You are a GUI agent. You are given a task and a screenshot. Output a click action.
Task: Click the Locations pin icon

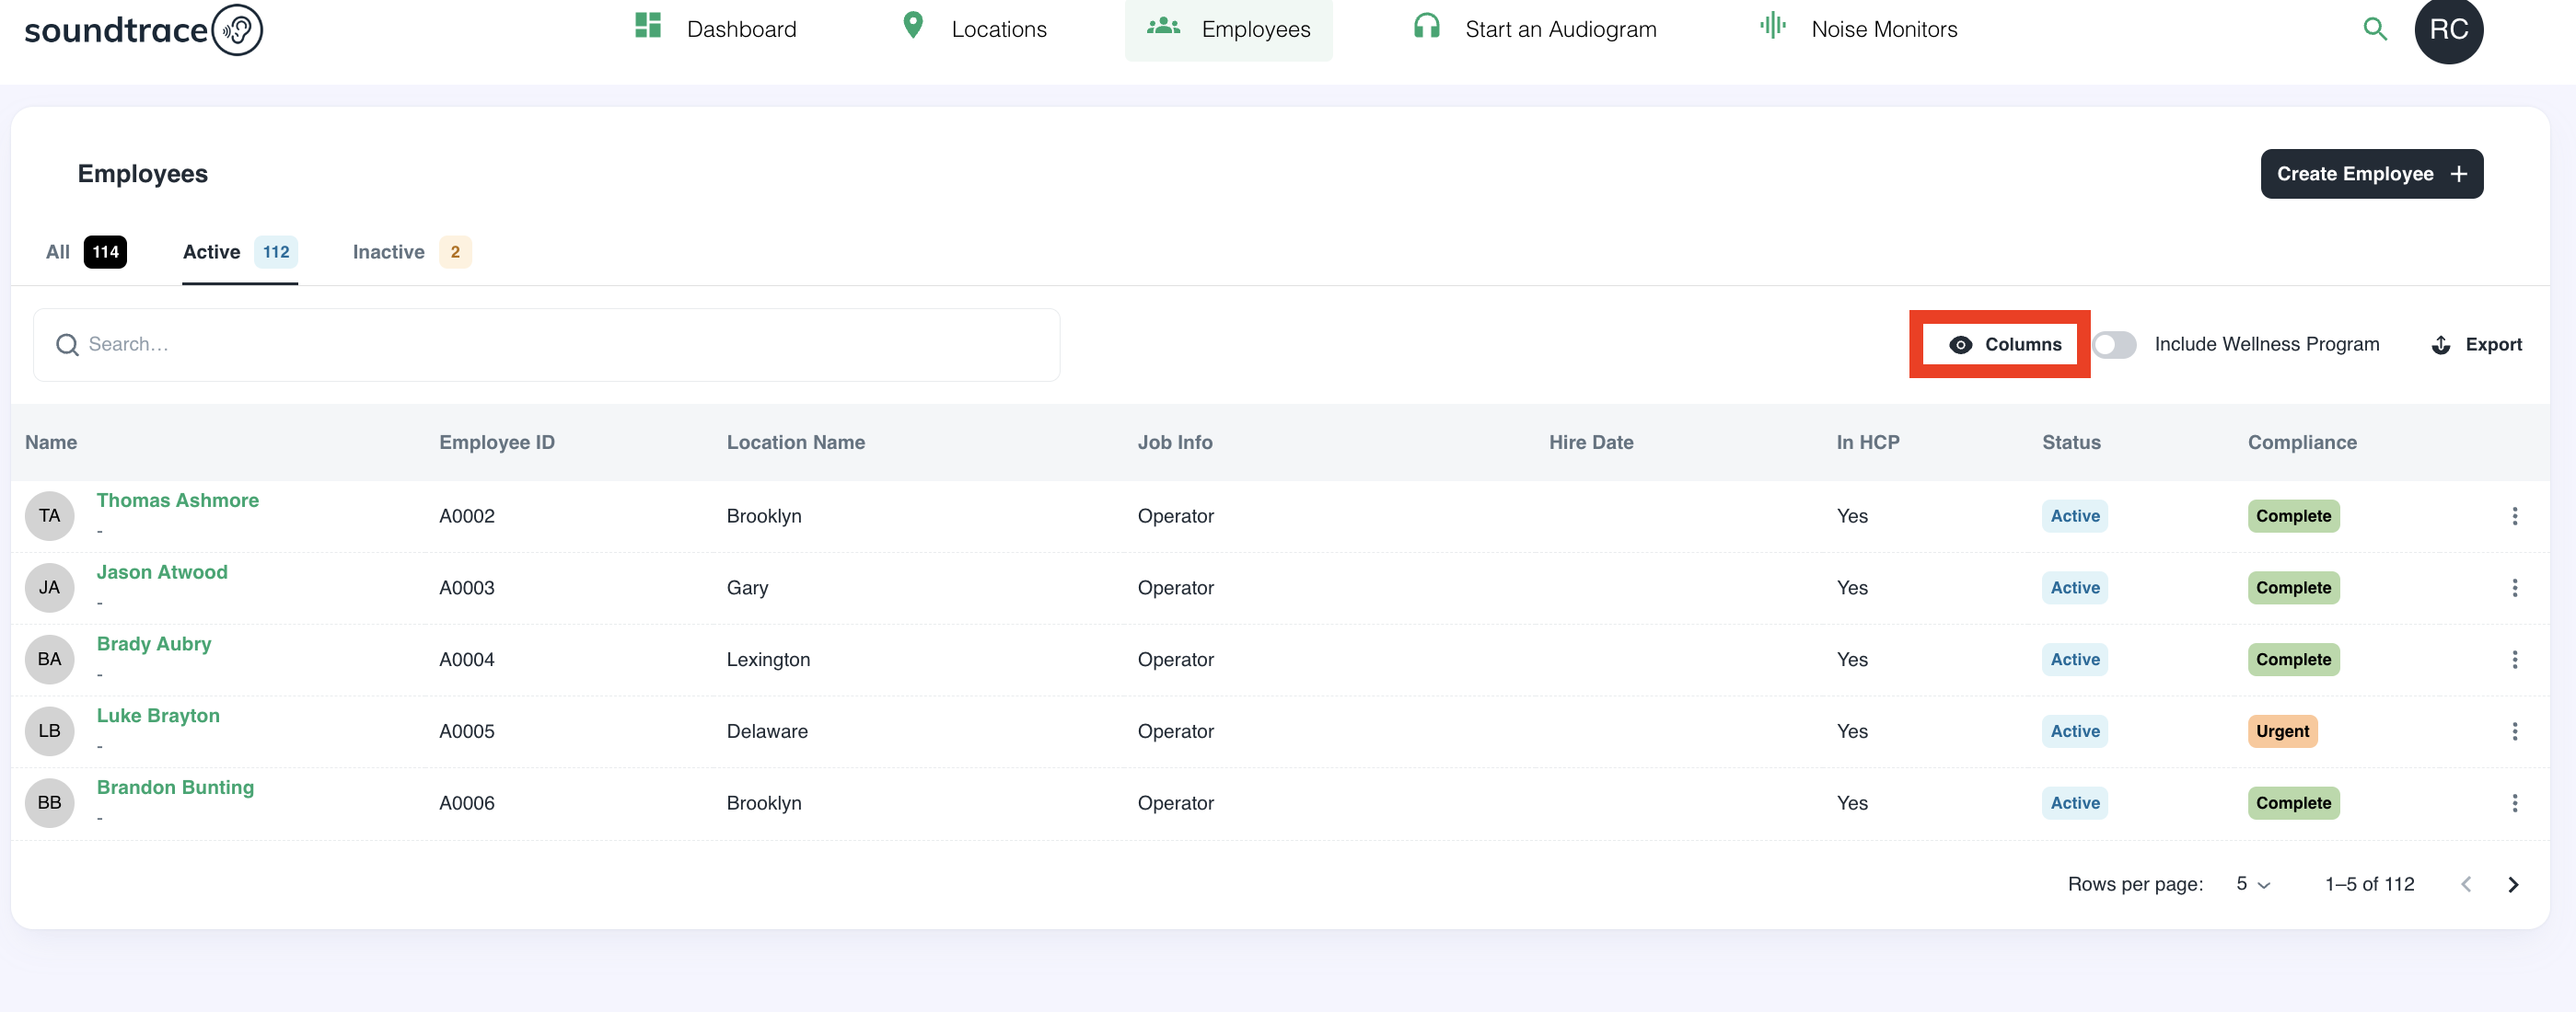[912, 26]
